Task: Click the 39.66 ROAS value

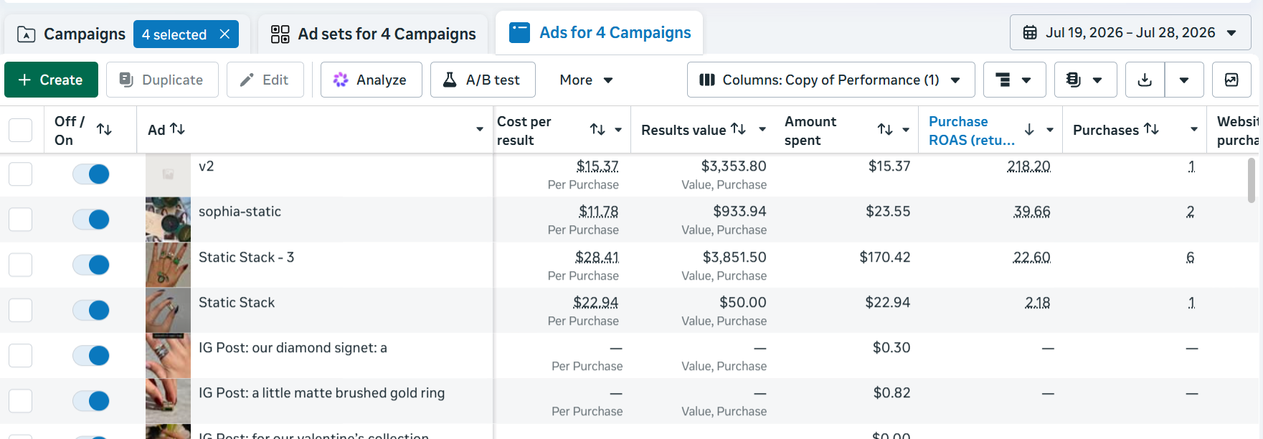Action: coord(1032,212)
